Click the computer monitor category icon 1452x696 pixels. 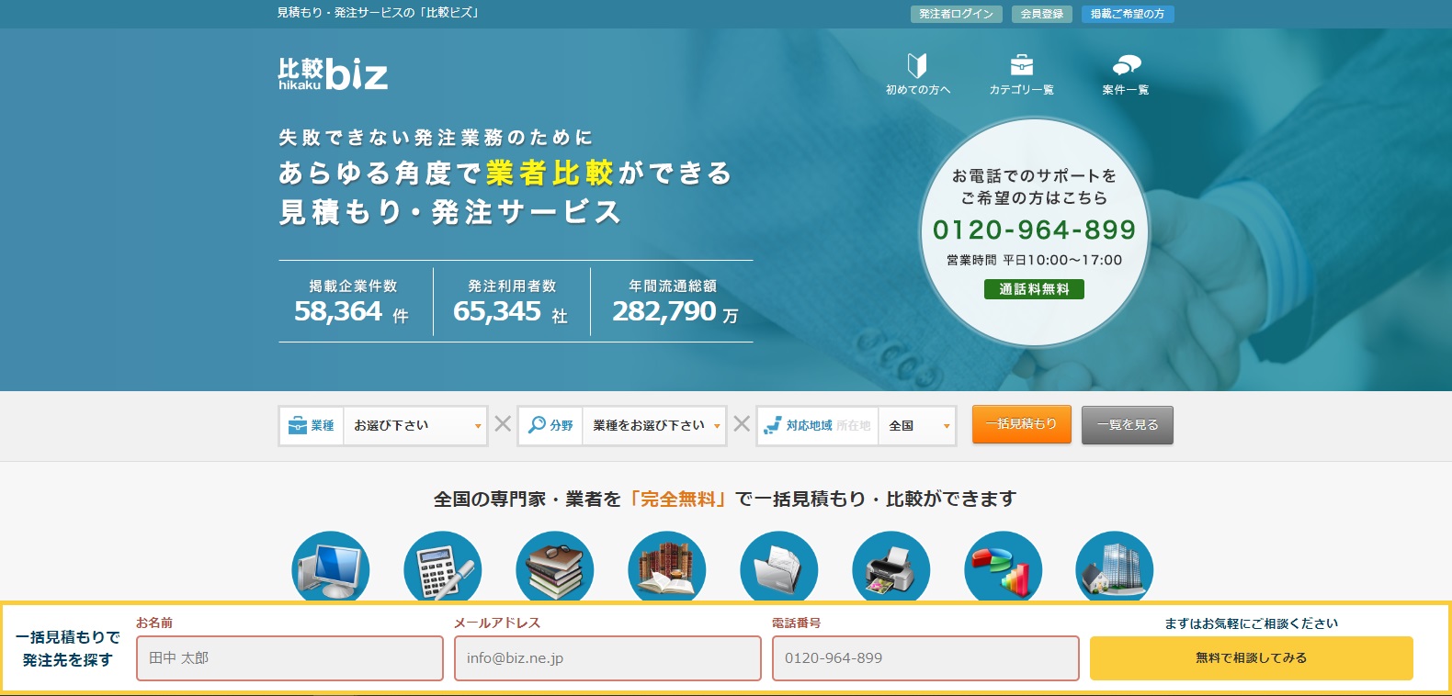pos(331,567)
